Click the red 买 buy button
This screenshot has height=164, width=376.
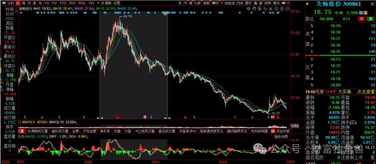point(361,19)
